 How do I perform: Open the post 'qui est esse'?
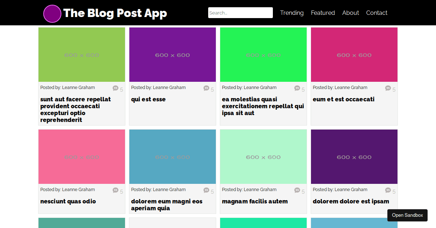click(x=148, y=99)
